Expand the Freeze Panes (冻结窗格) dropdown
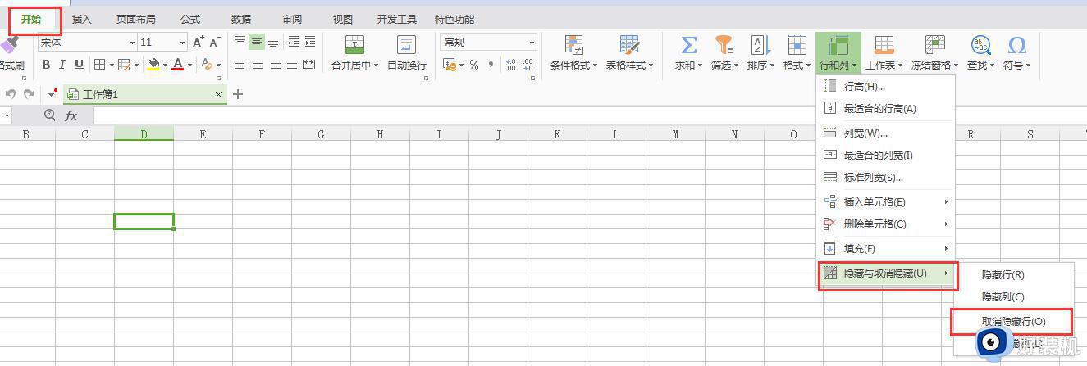The width and height of the screenshot is (1087, 366). (x=956, y=66)
